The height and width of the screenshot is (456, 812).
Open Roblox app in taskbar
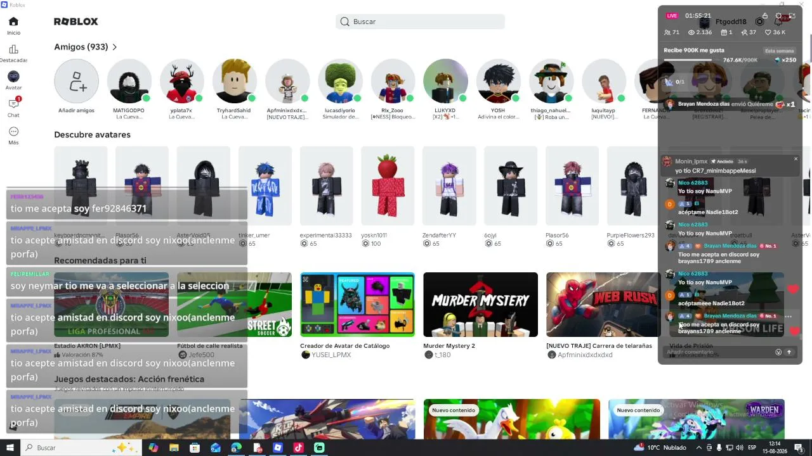click(278, 448)
